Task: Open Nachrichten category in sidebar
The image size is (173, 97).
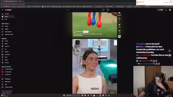Action: [x=7, y=54]
